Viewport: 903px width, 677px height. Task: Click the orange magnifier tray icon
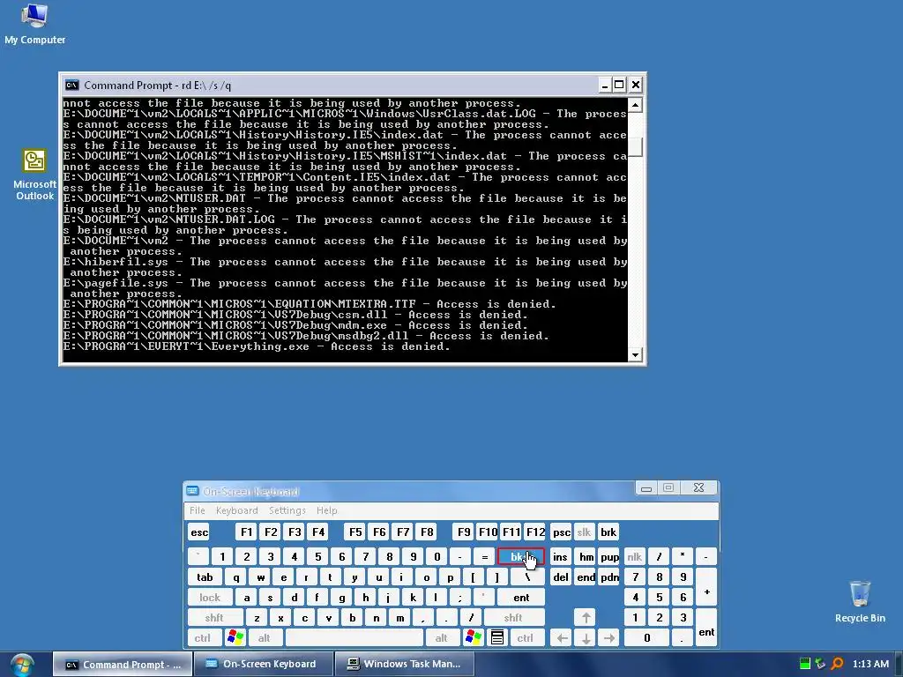pos(837,664)
